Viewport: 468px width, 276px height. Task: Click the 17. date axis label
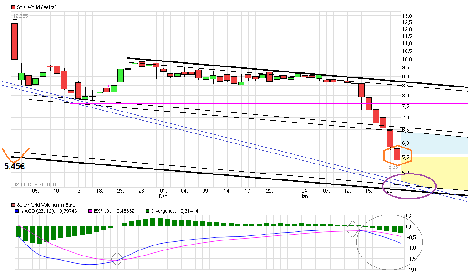(x=248, y=191)
